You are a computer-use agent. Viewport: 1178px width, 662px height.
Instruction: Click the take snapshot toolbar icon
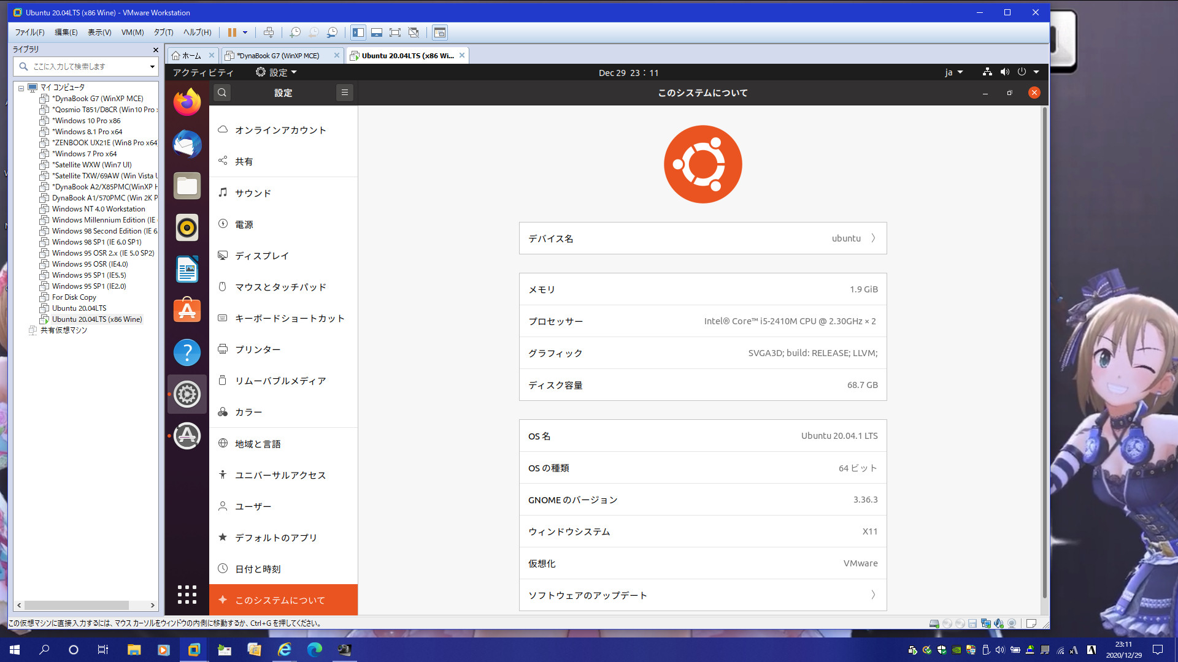pos(295,32)
